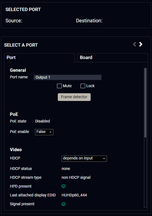Viewport: 152px width, 216px height.
Task: Go to previous port with left chevron
Action: click(135, 44)
